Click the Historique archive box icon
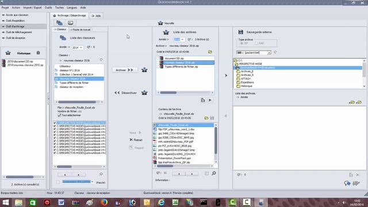Viewport: 368px width, 207px height. (8, 53)
